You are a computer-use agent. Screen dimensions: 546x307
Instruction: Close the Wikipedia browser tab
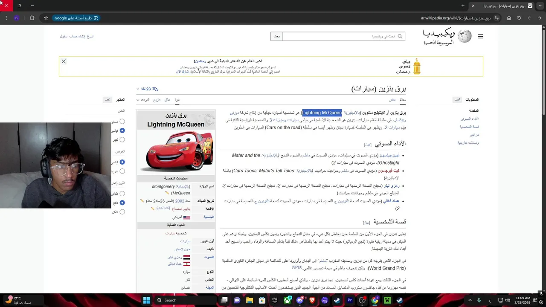click(473, 6)
